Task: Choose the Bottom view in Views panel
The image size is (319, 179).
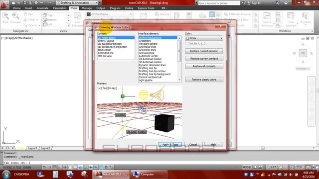Action: pos(50,20)
